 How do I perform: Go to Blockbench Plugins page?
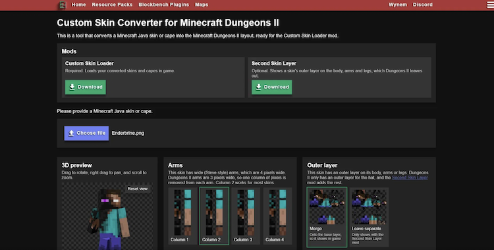[164, 5]
